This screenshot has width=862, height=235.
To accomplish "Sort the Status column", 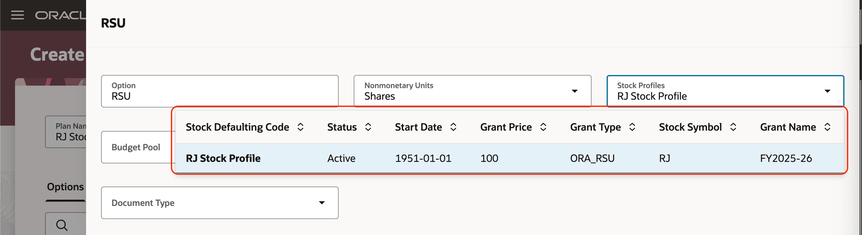I will (368, 127).
